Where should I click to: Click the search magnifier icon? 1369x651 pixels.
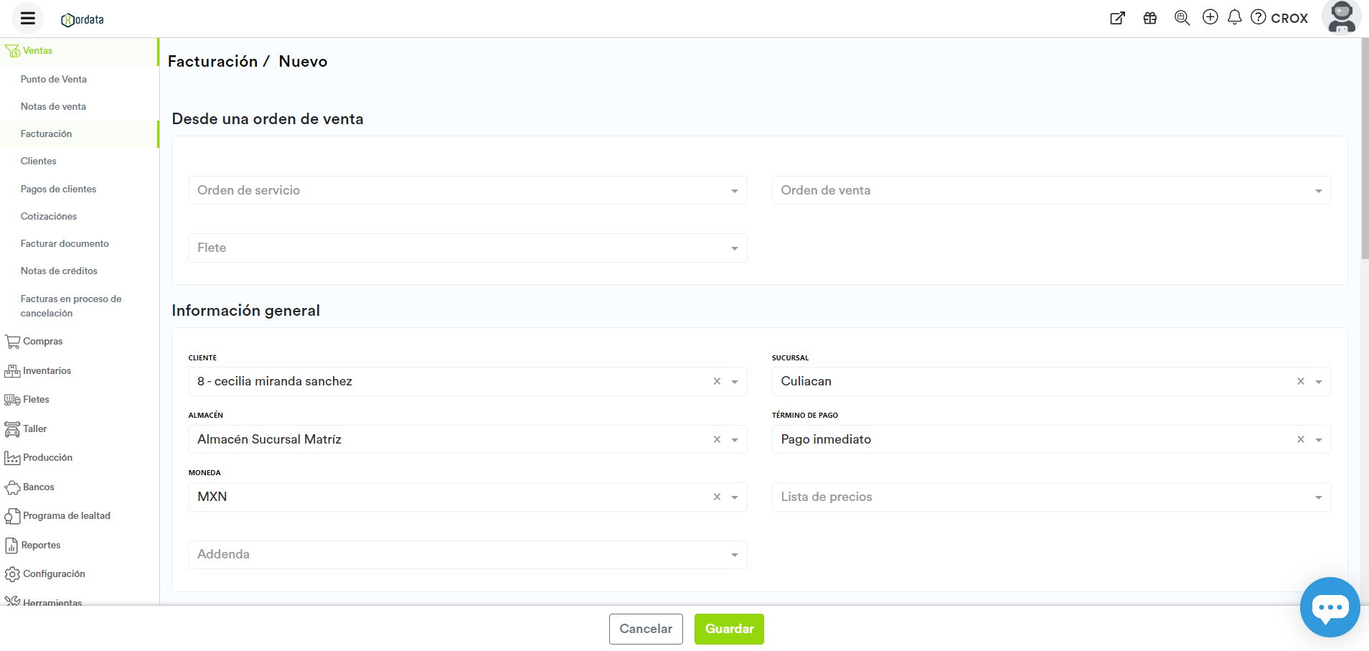1182,18
